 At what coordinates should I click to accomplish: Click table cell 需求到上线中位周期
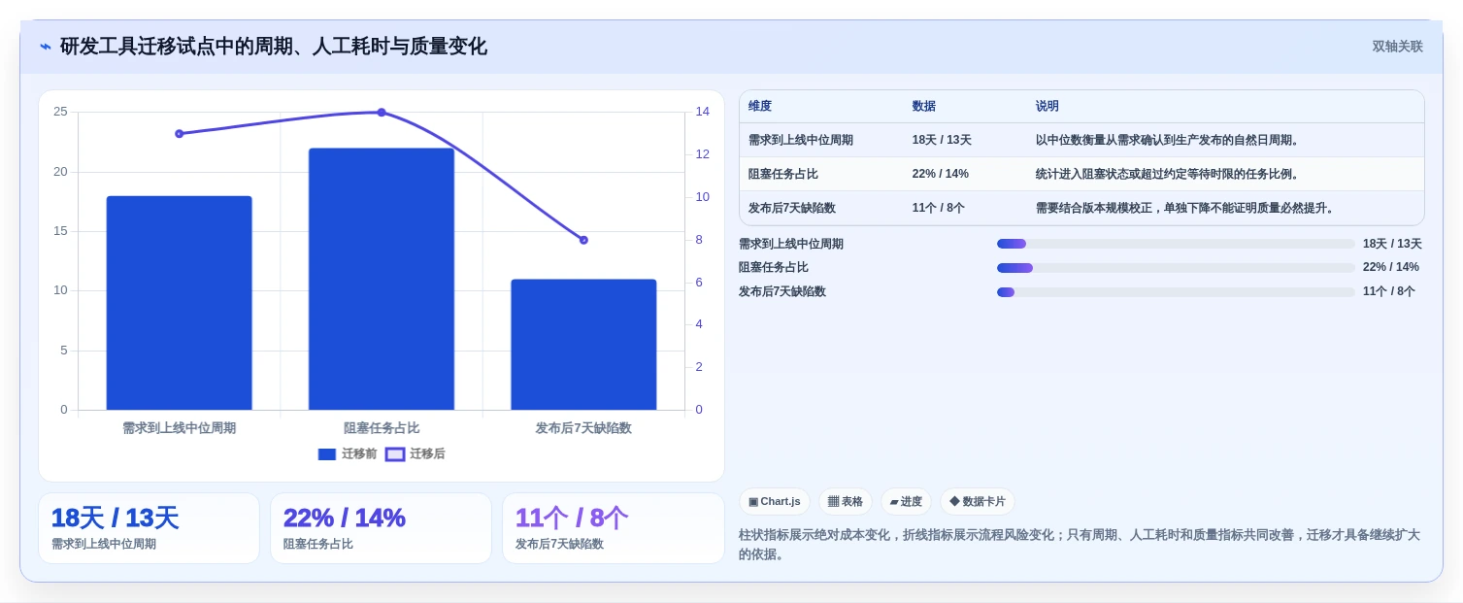click(801, 140)
